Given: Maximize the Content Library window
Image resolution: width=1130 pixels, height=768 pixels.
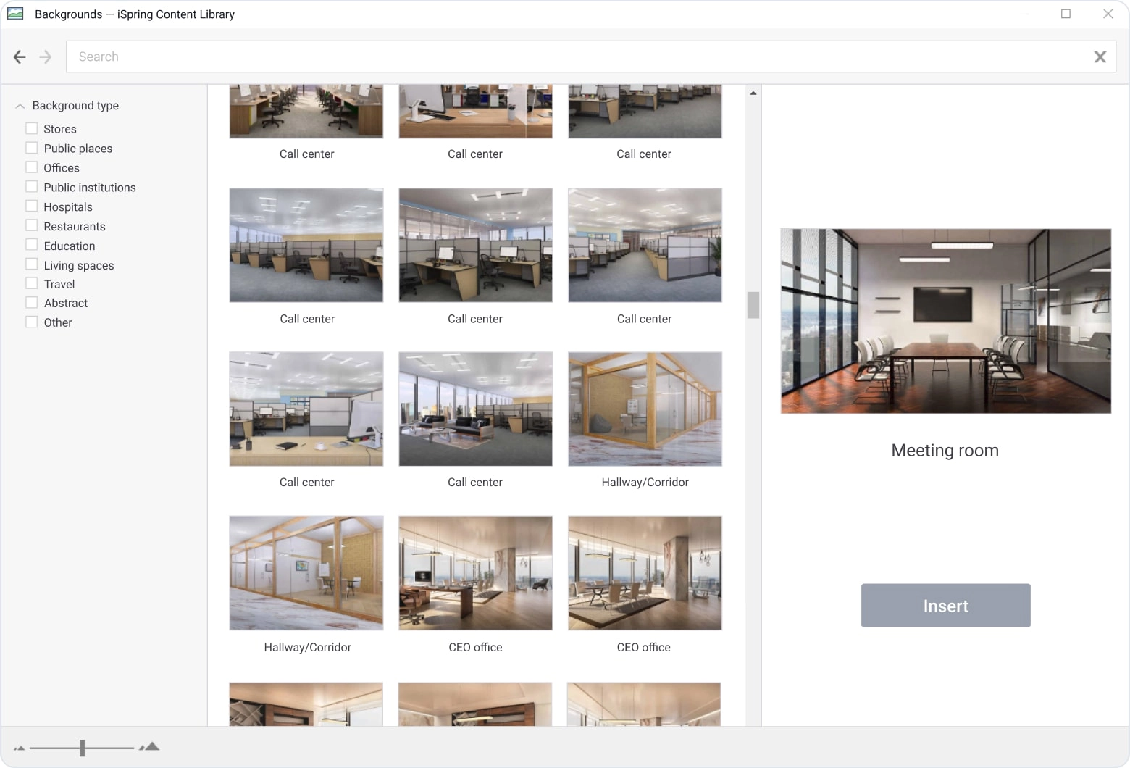Looking at the screenshot, I should 1066,14.
